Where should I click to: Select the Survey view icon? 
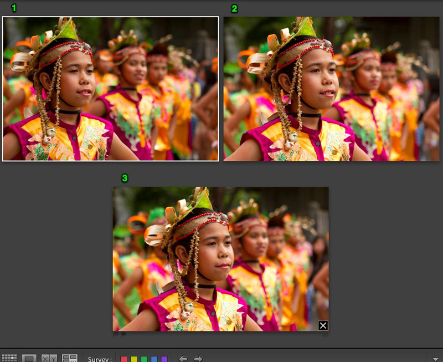pos(70,358)
